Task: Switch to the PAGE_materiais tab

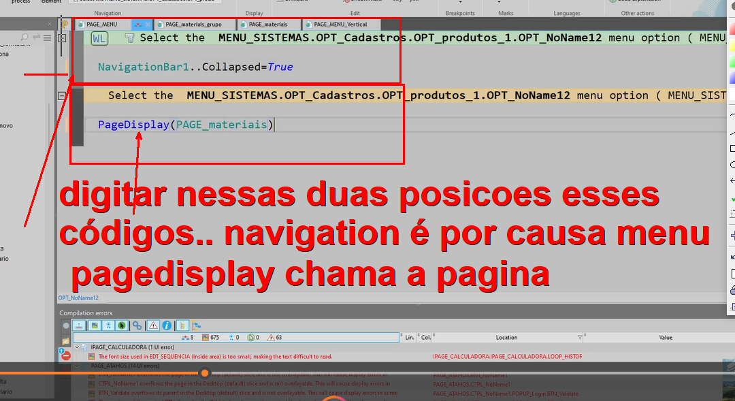Action: [268, 25]
